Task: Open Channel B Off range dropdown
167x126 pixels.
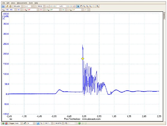Action: click(x=38, y=10)
